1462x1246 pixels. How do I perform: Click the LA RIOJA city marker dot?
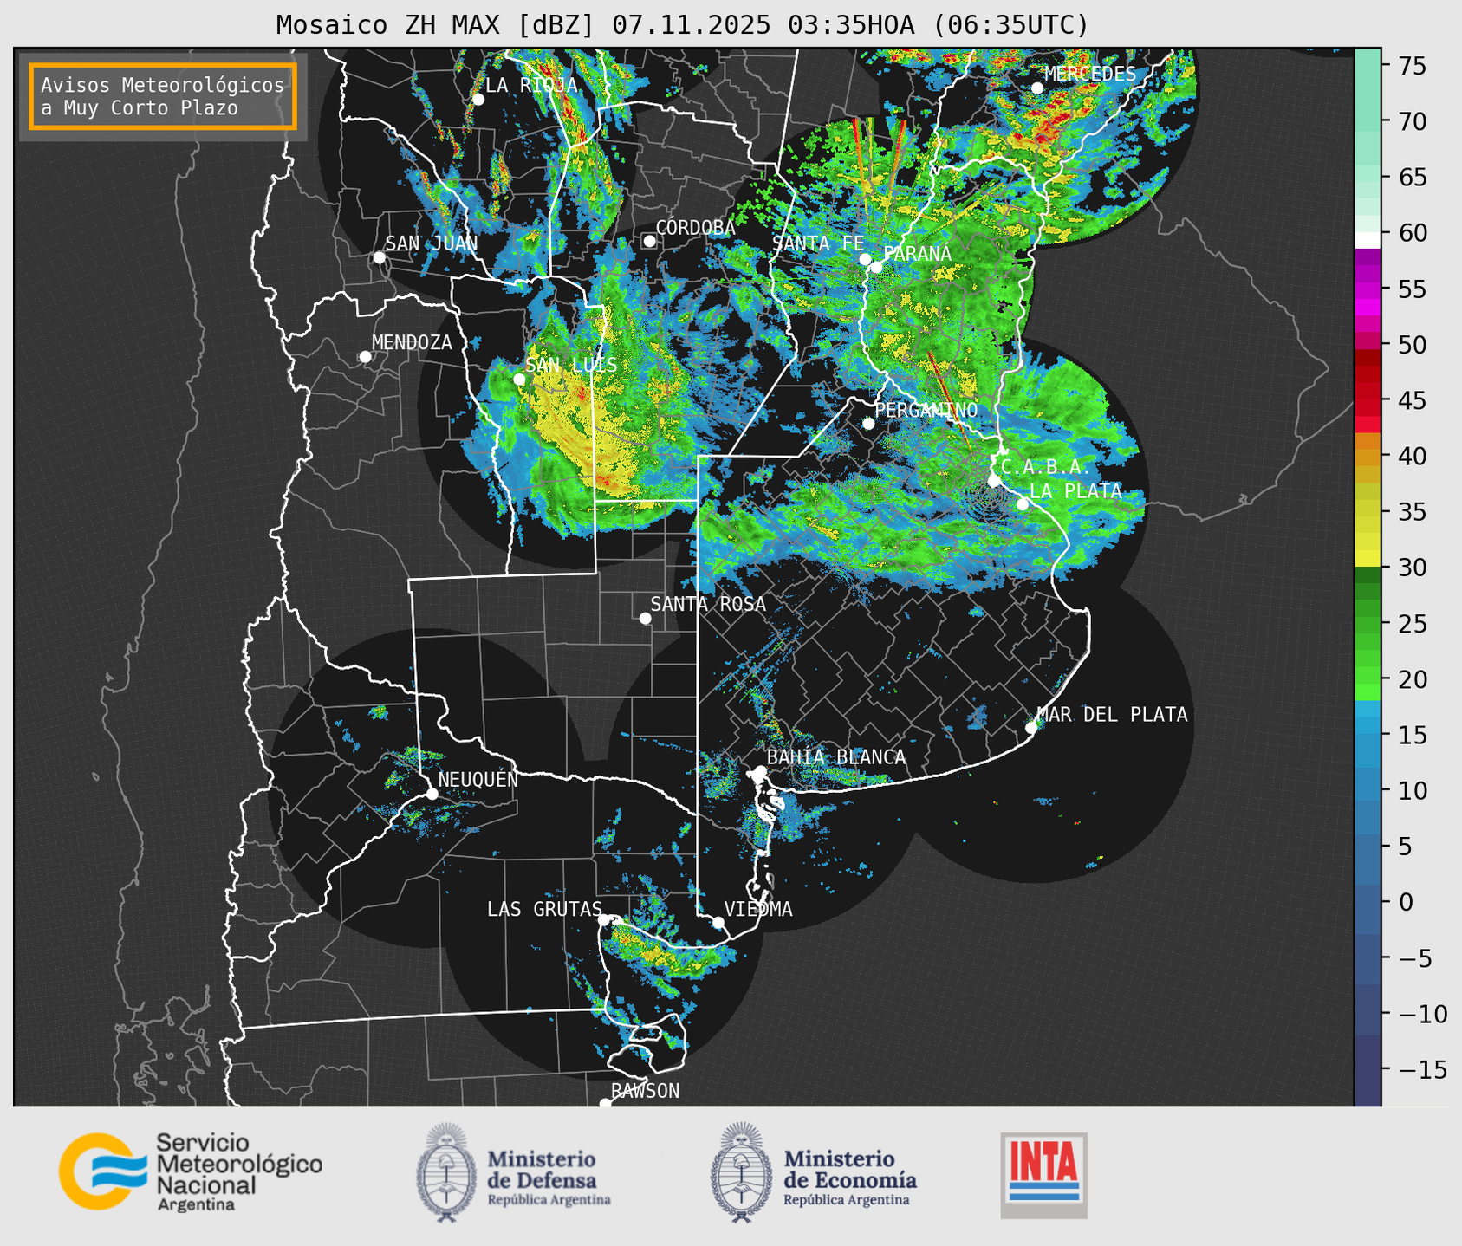point(478,100)
